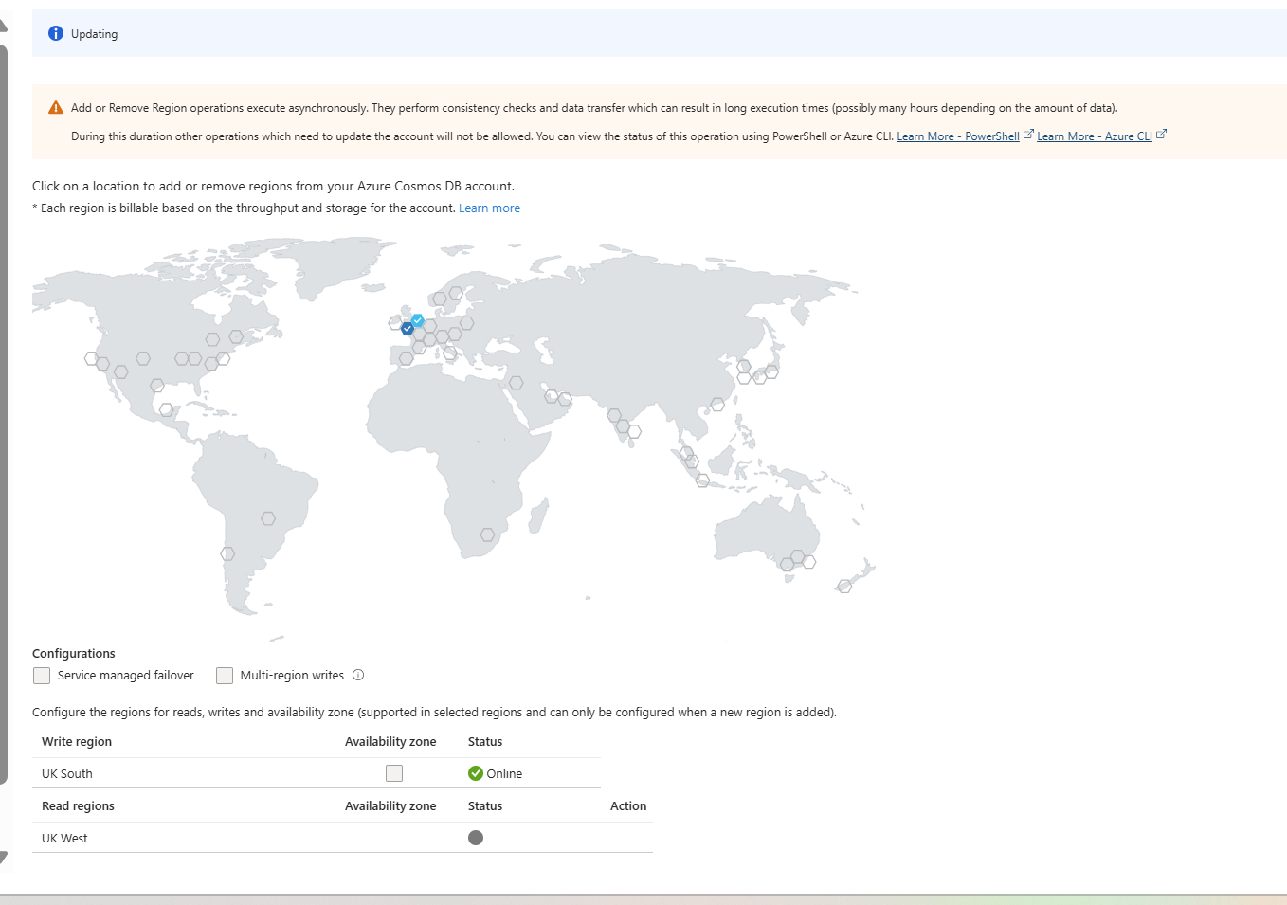
Task: Click the green Online status check icon
Action: [x=476, y=773]
